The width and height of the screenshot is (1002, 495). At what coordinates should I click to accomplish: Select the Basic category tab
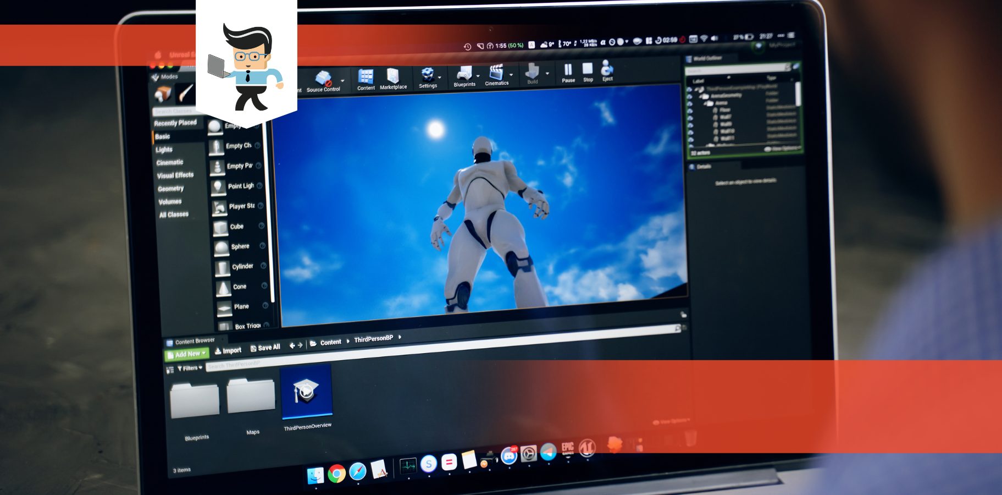[x=163, y=136]
